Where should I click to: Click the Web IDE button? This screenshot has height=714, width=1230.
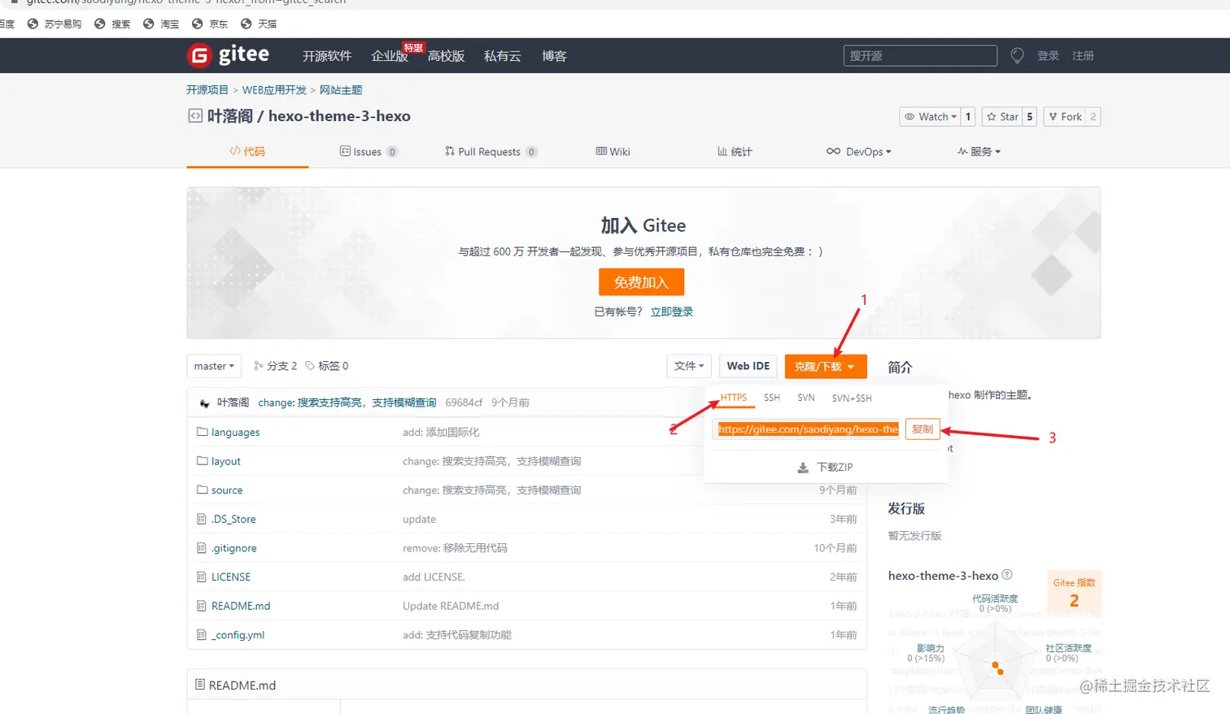[748, 366]
